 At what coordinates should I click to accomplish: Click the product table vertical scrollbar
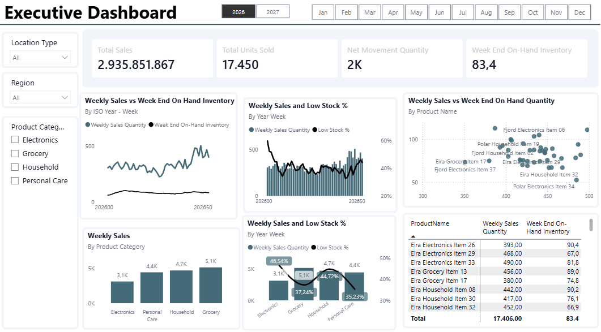click(x=591, y=225)
